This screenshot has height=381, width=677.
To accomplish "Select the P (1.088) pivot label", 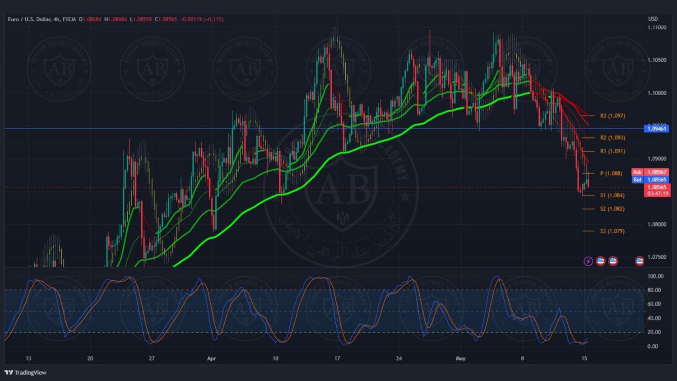I will (611, 173).
